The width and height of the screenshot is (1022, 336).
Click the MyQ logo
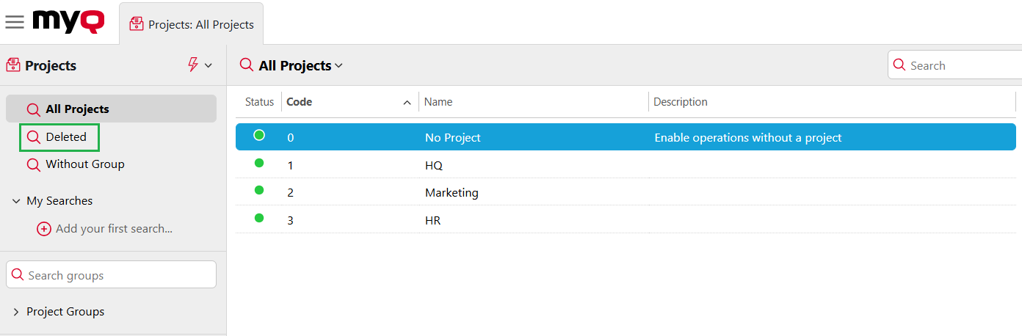tap(68, 22)
